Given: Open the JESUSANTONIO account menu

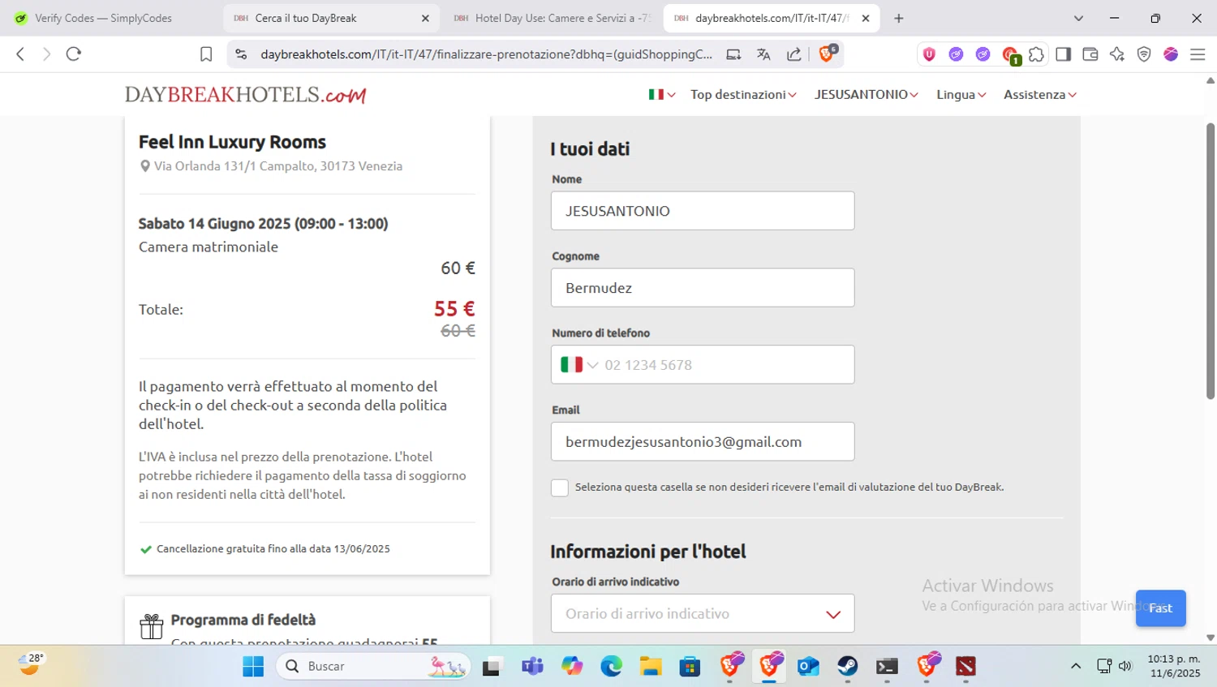Looking at the screenshot, I should [867, 95].
